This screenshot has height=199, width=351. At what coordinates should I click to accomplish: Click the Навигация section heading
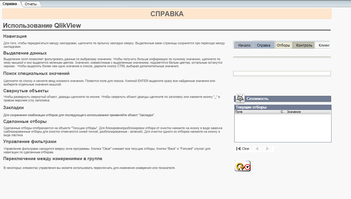(x=15, y=36)
